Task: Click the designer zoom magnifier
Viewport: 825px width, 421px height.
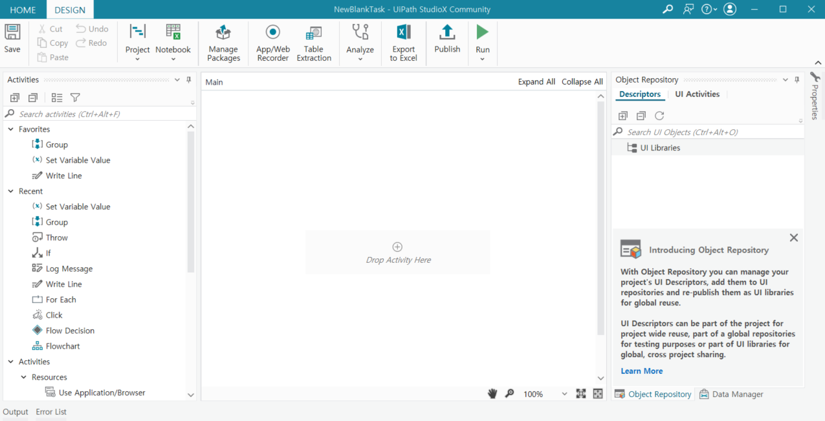Action: 509,394
